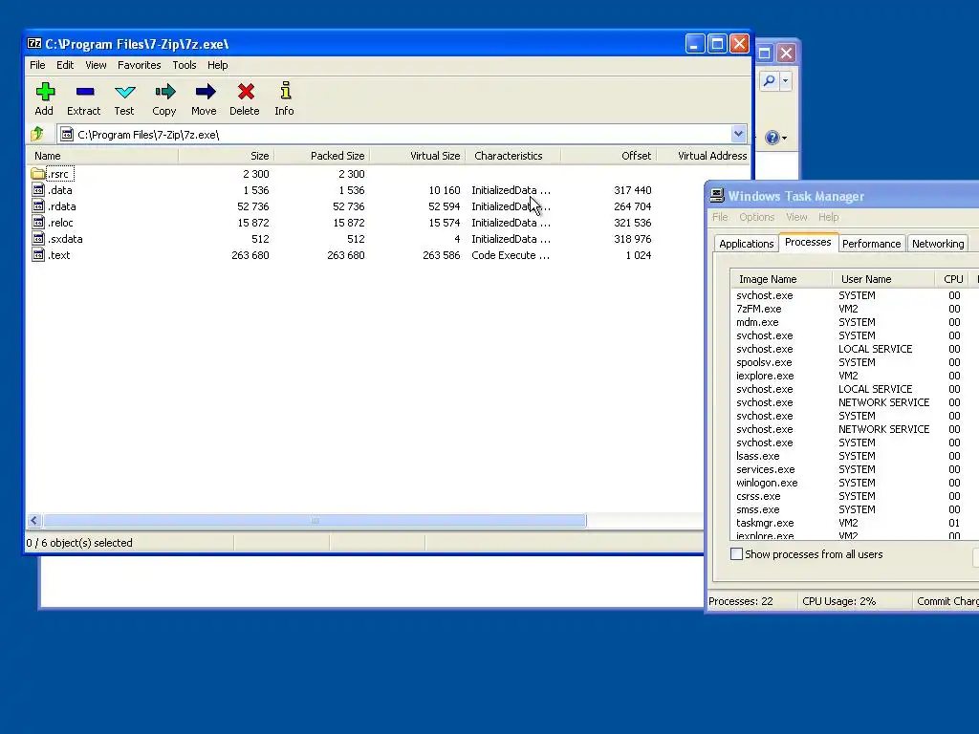This screenshot has width=979, height=734.
Task: Select the mdm.exe process row
Action: point(854,322)
